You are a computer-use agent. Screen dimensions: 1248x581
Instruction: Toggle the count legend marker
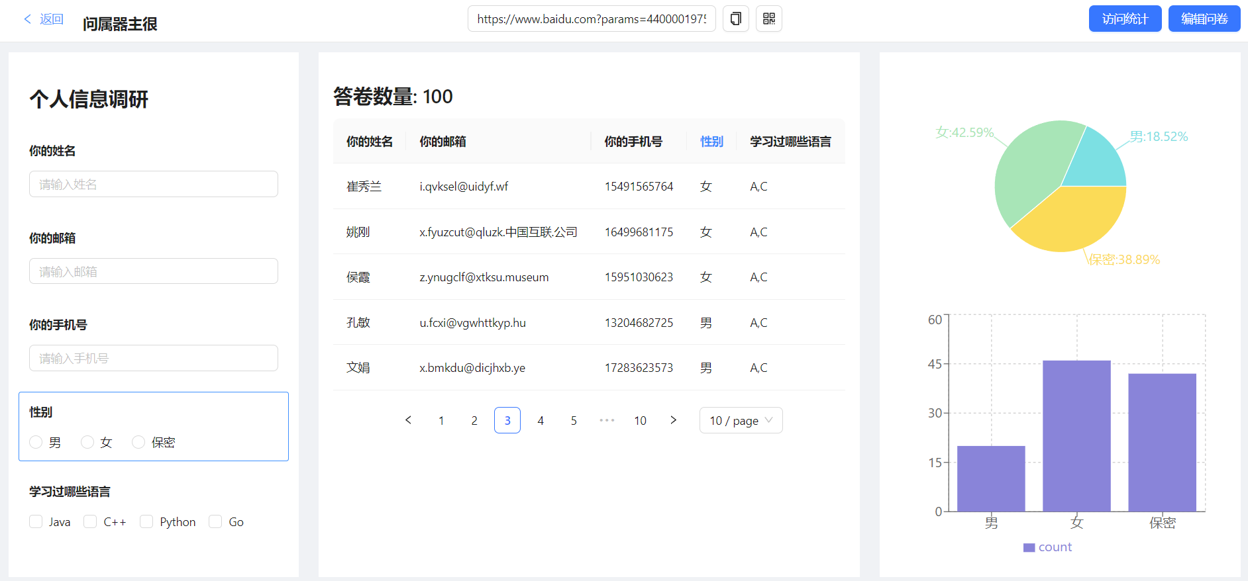click(x=1029, y=547)
